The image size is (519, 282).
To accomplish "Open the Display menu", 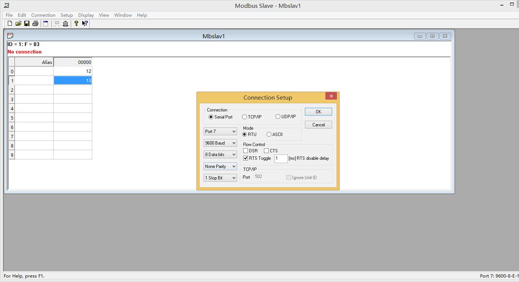I will coord(86,15).
